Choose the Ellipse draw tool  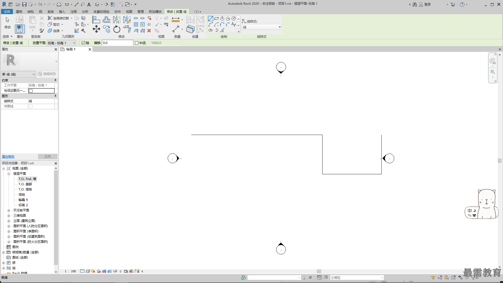tap(211, 30)
